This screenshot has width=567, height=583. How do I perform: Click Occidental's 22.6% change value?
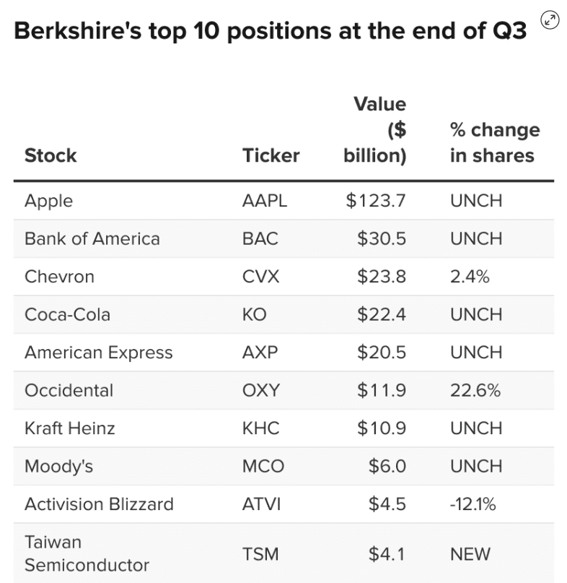click(475, 390)
